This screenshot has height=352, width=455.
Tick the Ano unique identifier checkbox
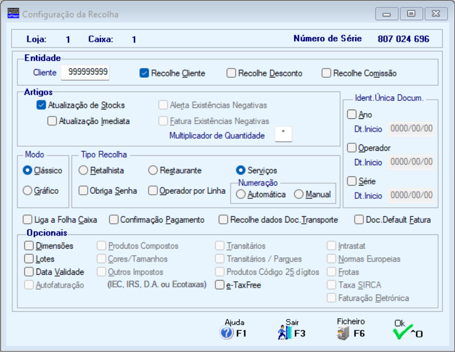[x=352, y=114]
